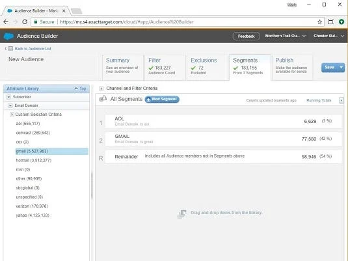Click the All Segments icon
Image resolution: width=348 pixels, height=261 pixels.
[x=103, y=99]
